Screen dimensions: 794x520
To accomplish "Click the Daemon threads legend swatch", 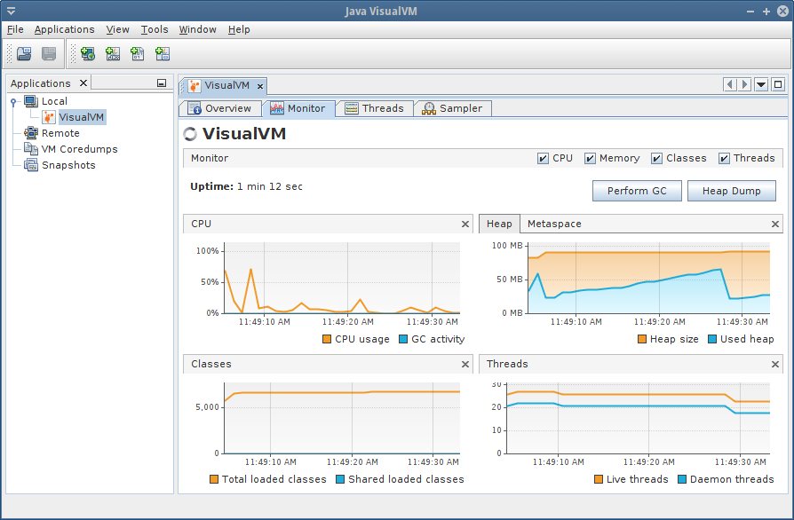I will (x=681, y=479).
